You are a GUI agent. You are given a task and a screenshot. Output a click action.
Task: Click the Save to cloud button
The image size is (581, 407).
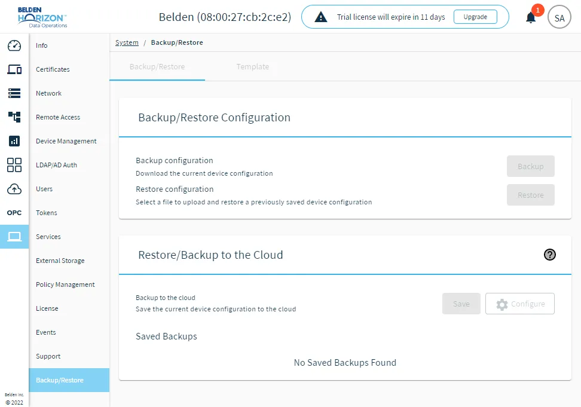pyautogui.click(x=461, y=304)
